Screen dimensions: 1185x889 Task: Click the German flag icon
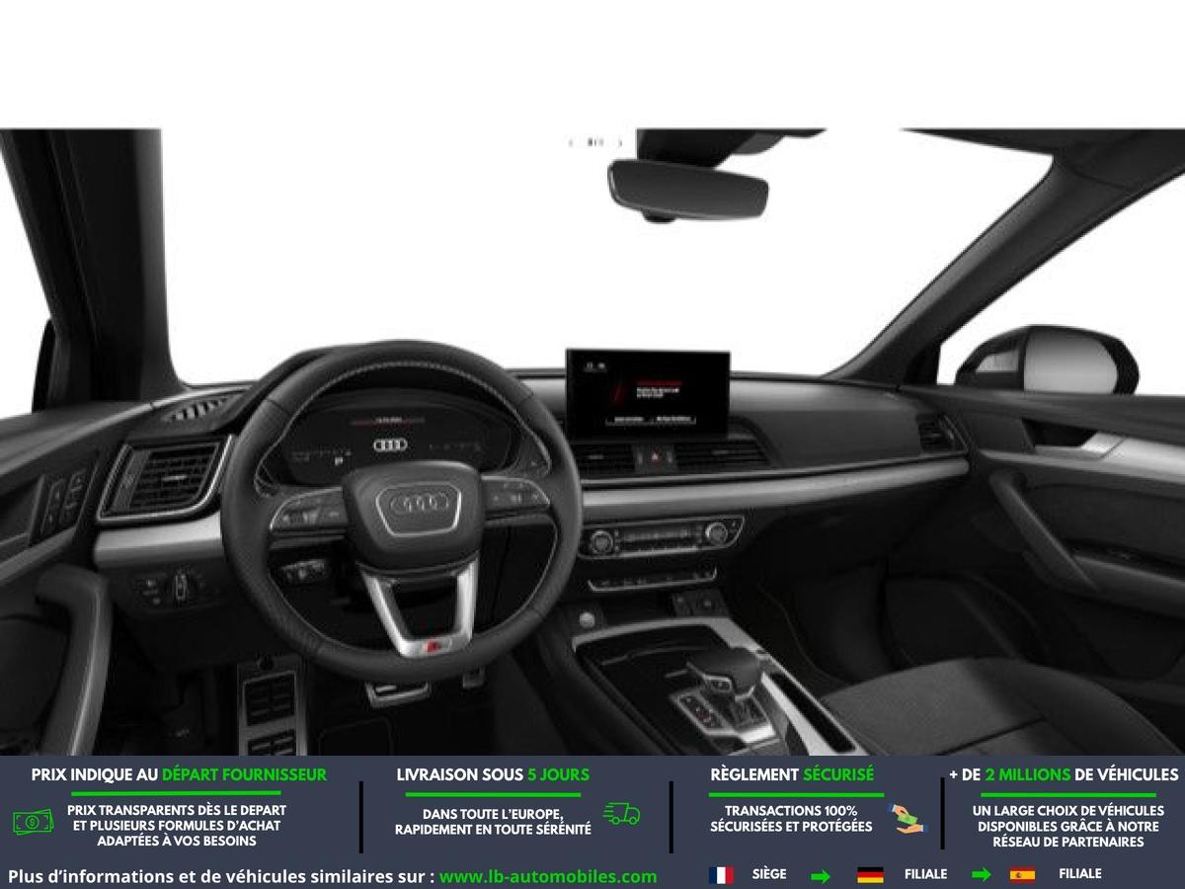(870, 874)
